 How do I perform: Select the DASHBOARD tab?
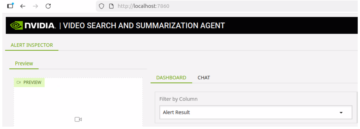click(x=171, y=78)
